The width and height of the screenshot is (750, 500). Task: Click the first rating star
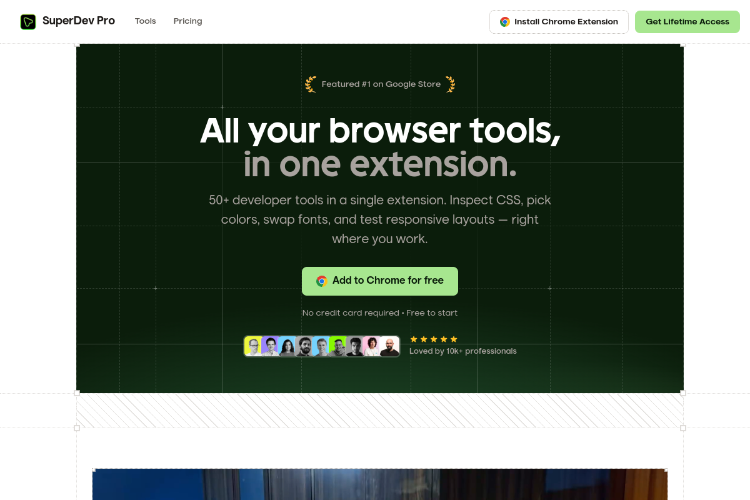pyautogui.click(x=414, y=339)
